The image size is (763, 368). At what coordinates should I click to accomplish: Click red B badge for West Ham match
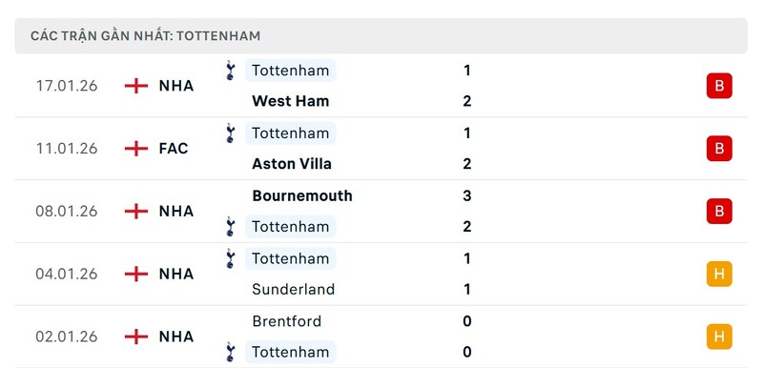tap(719, 86)
